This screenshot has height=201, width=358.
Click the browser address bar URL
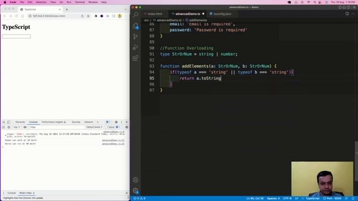point(49,16)
